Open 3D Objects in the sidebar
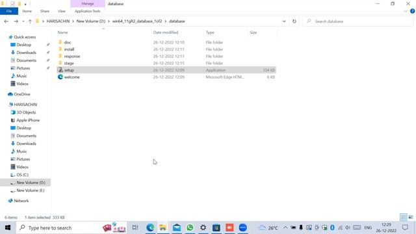This screenshot has width=416, height=234. click(x=26, y=112)
